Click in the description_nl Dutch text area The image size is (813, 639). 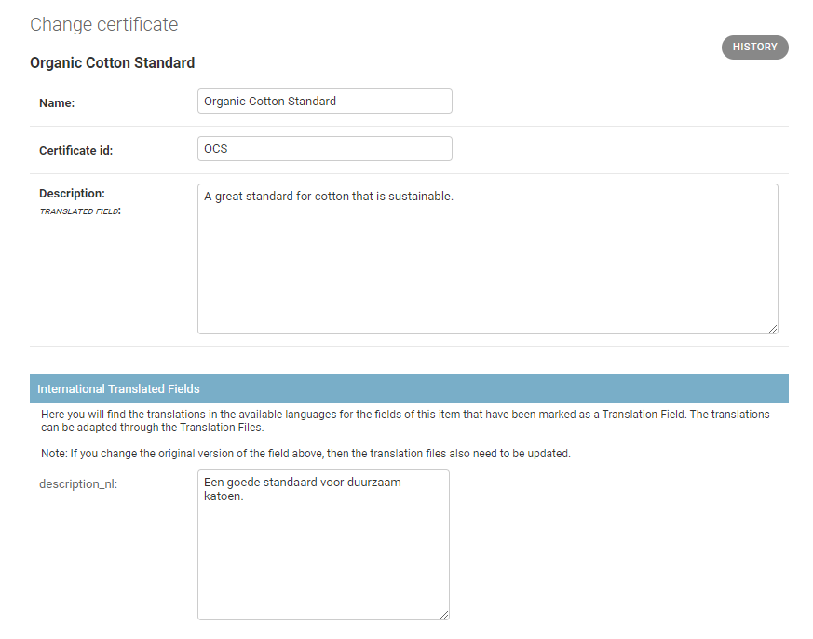(323, 559)
